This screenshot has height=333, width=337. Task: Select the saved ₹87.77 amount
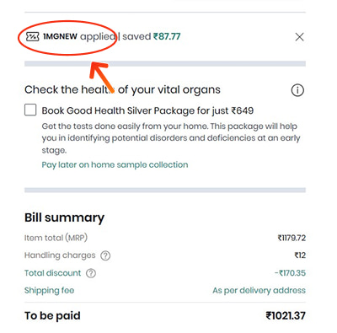167,36
